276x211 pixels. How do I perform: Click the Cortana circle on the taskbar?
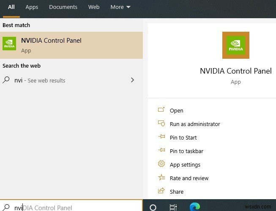pyautogui.click(x=153, y=207)
